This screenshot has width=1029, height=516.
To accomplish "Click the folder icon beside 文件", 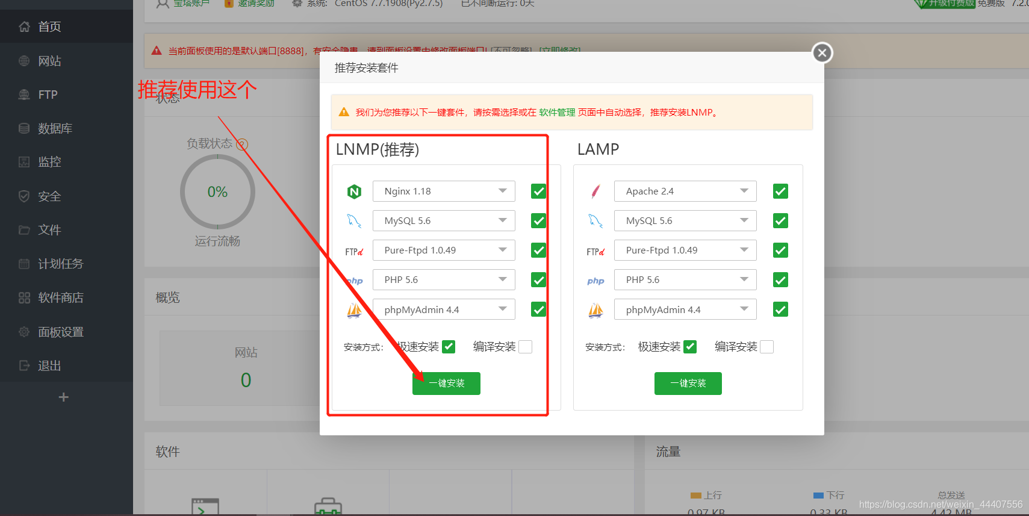I will tap(24, 230).
